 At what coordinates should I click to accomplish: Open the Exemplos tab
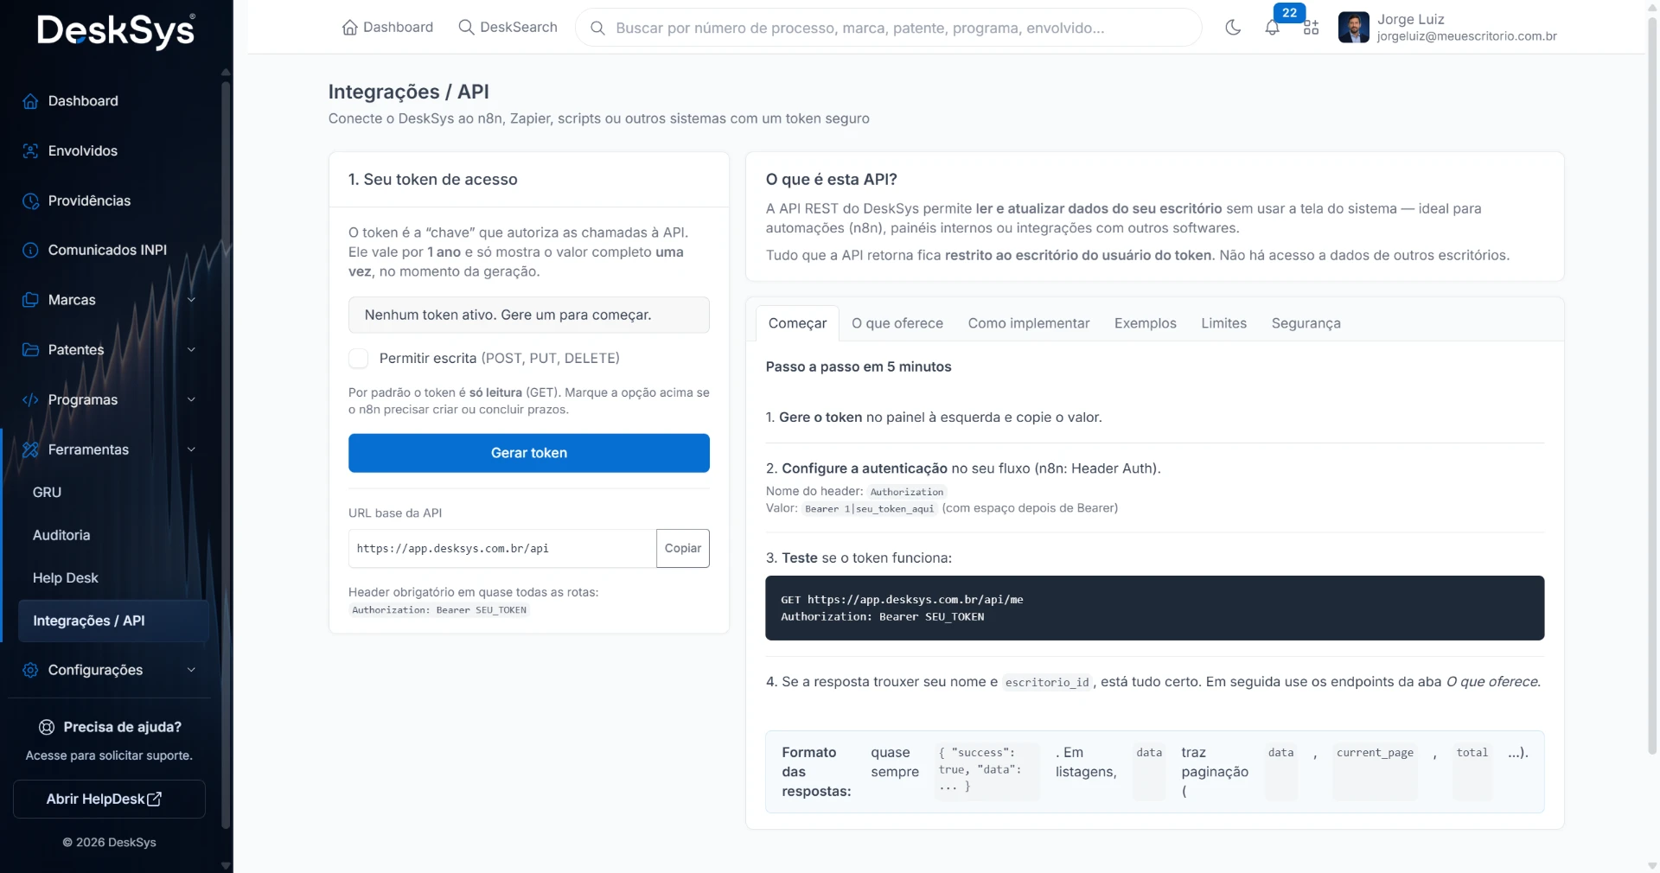pyautogui.click(x=1146, y=323)
